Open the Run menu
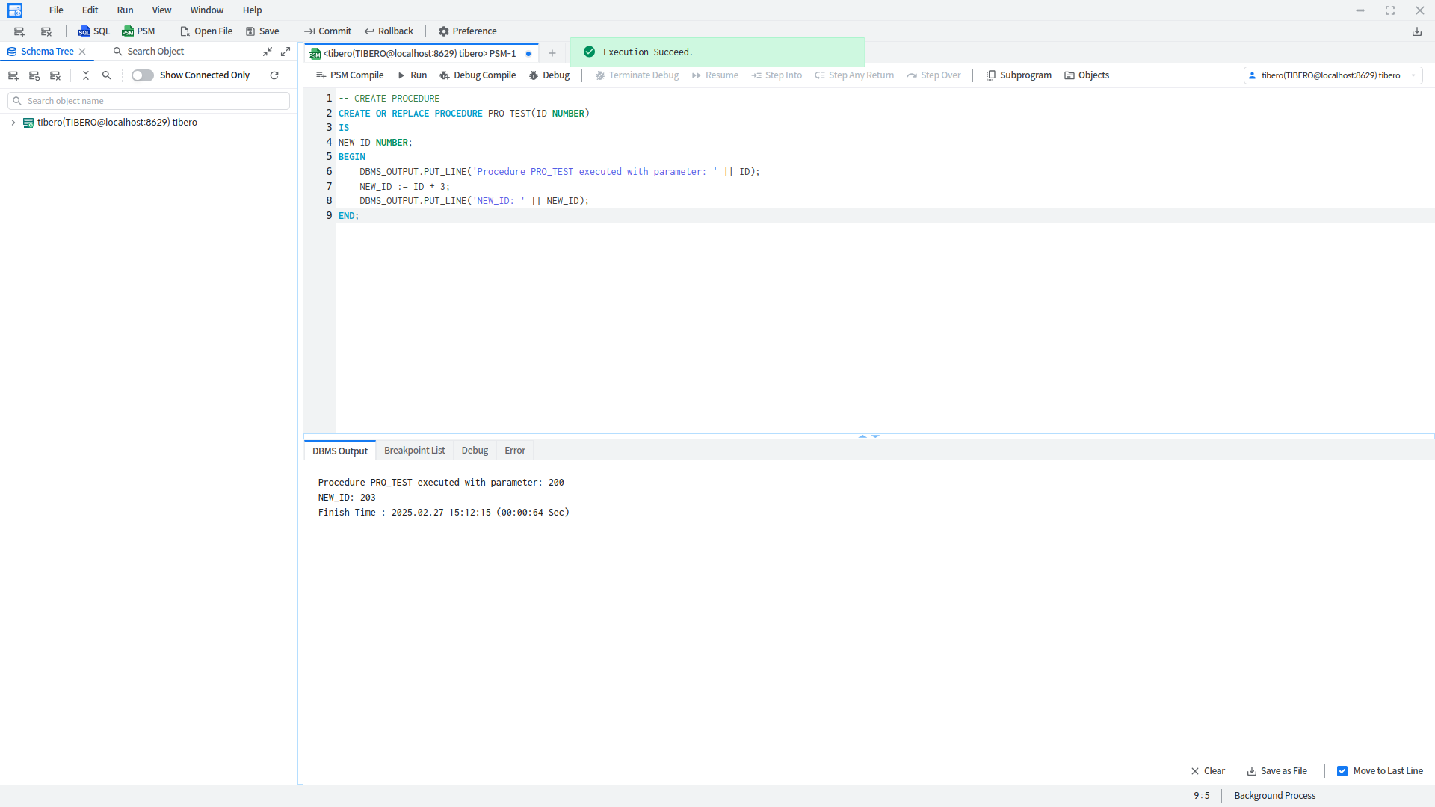The height and width of the screenshot is (807, 1435). coord(125,10)
